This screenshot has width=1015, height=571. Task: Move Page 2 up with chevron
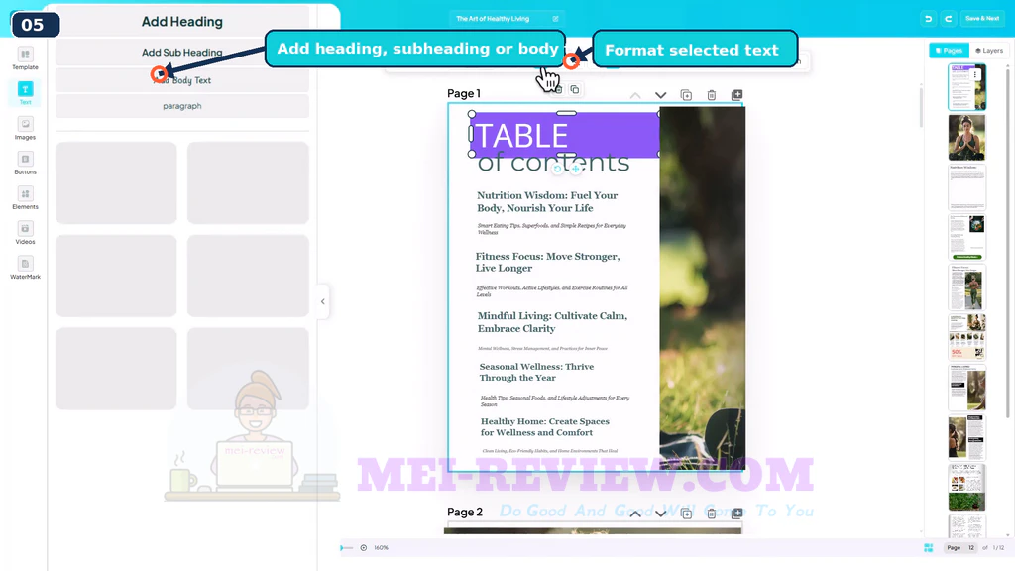pos(635,514)
